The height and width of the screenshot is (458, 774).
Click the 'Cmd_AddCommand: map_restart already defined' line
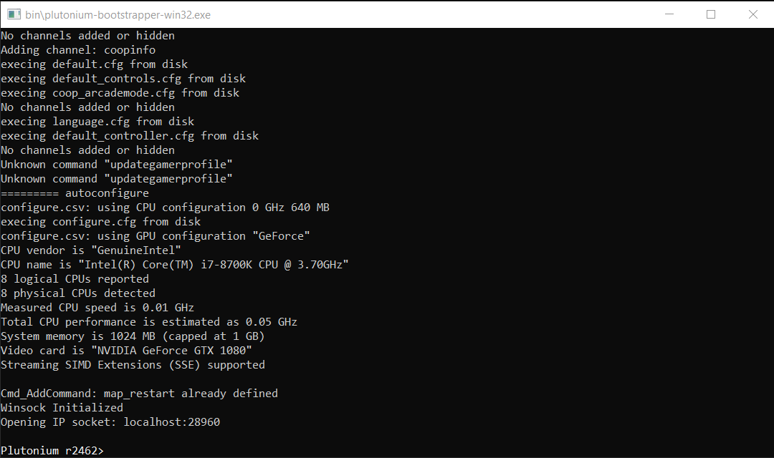[139, 394]
